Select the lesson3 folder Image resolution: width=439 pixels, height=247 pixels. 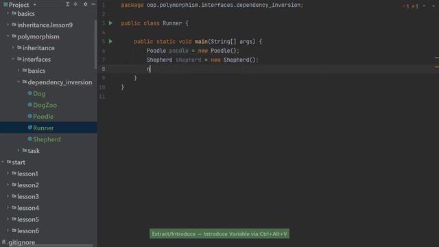click(x=28, y=197)
